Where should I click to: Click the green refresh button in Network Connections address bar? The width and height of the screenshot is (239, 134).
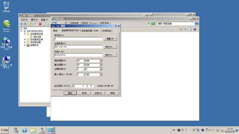click(x=153, y=24)
